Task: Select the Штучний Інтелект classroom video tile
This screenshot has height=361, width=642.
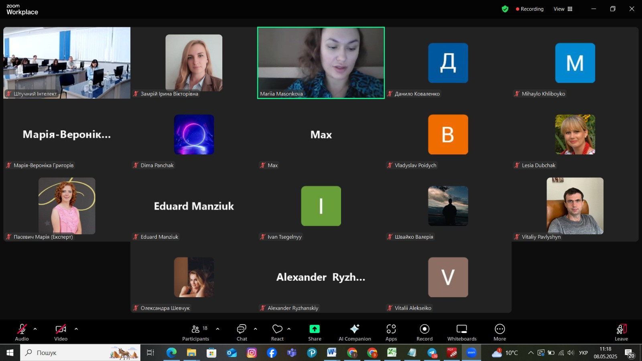Action: click(67, 63)
